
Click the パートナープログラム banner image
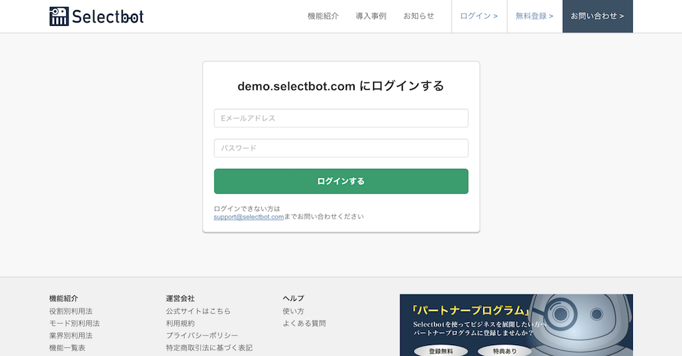pyautogui.click(x=516, y=325)
